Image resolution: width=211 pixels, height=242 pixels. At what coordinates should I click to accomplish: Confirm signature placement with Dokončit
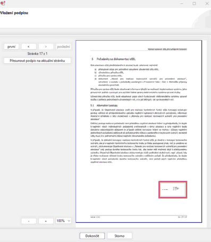click(x=92, y=236)
